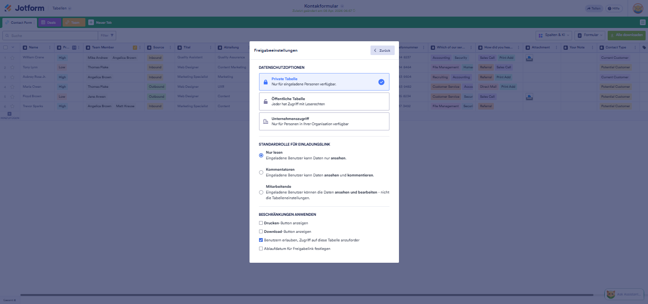Image resolution: width=648 pixels, height=304 pixels.
Task: Switch to the Deals tab
Action: tap(49, 22)
